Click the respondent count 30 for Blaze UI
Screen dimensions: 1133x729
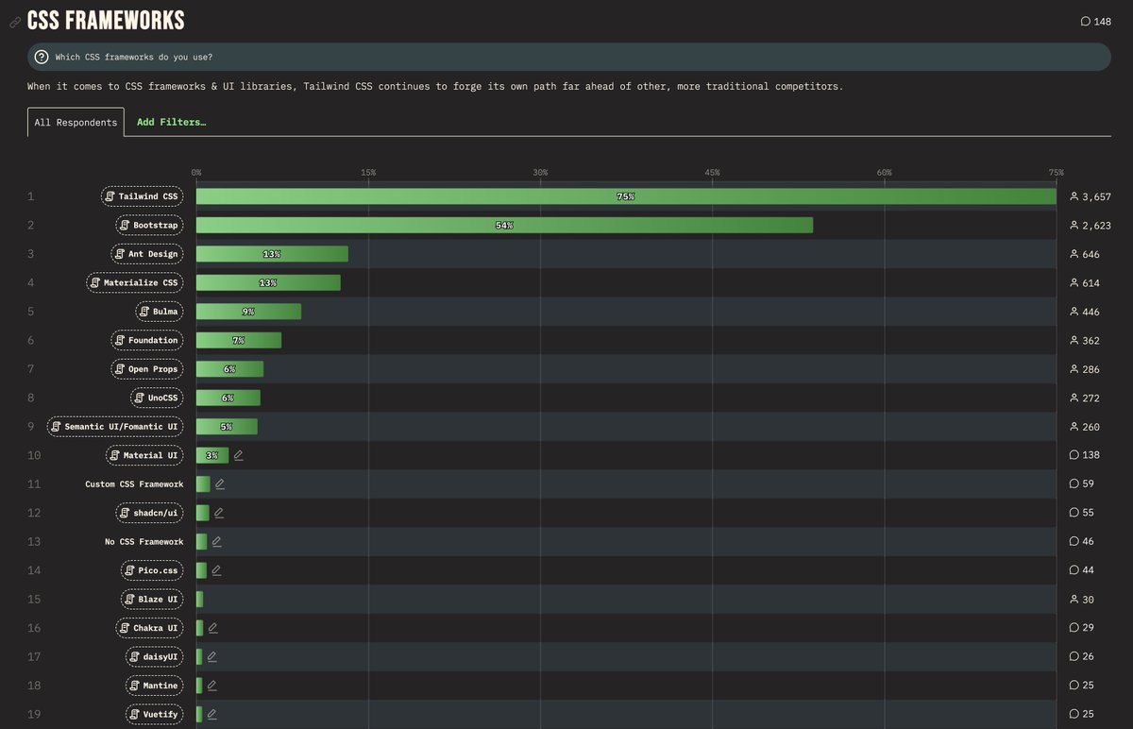coord(1081,600)
